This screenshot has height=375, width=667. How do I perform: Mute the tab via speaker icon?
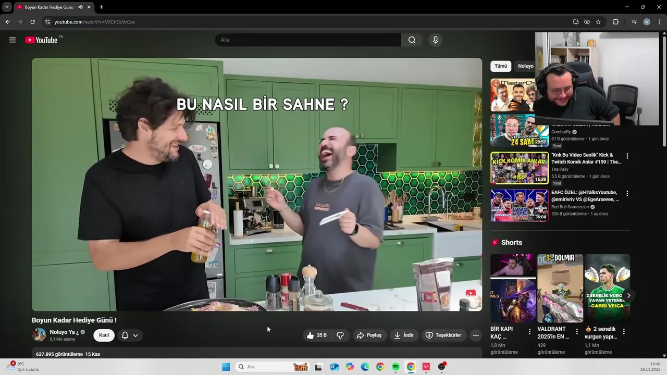[x=80, y=7]
